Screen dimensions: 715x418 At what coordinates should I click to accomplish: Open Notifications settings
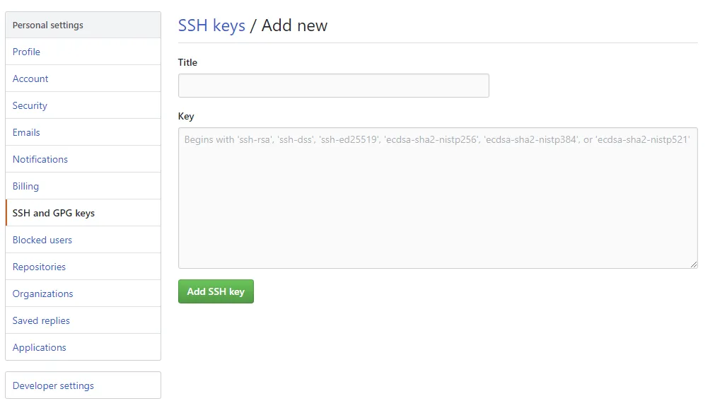[40, 159]
